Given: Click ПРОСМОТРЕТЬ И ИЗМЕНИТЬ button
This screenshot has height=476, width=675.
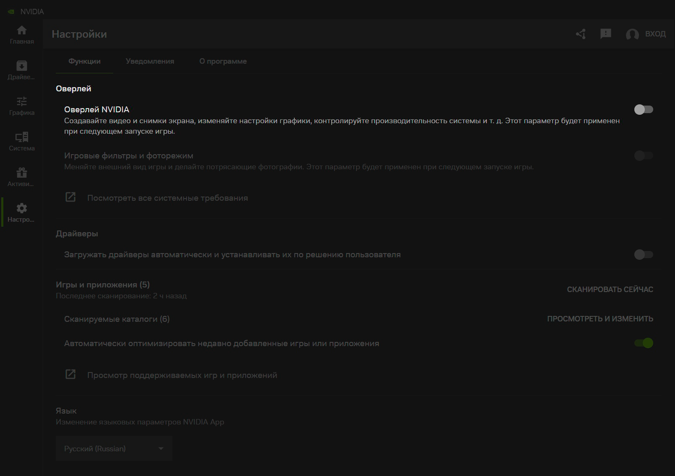Looking at the screenshot, I should tap(600, 319).
